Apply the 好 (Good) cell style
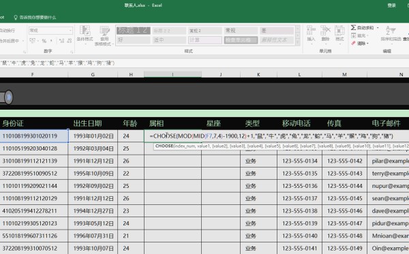409x254 pixels. click(x=134, y=40)
